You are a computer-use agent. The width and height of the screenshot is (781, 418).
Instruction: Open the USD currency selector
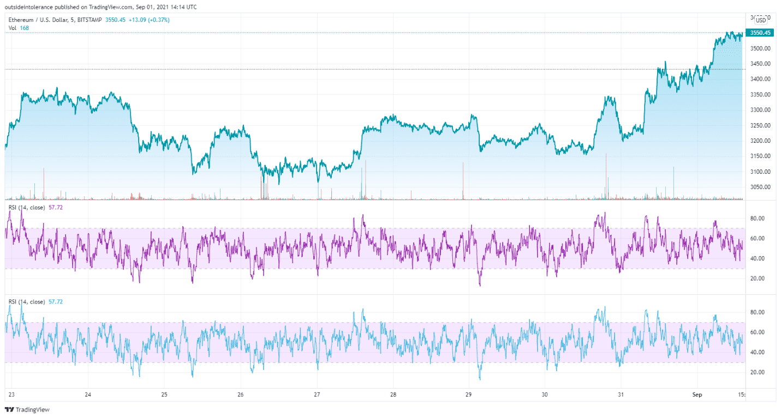(761, 20)
